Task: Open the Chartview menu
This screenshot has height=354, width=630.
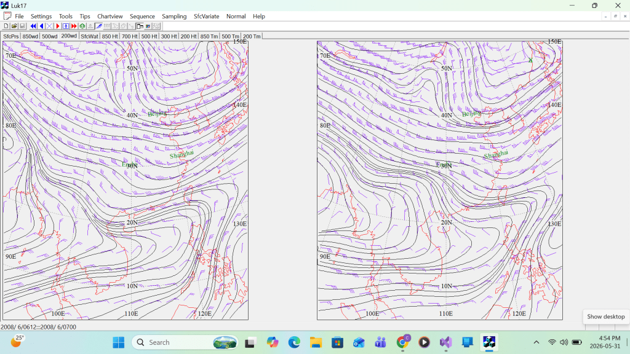Action: 110,17
